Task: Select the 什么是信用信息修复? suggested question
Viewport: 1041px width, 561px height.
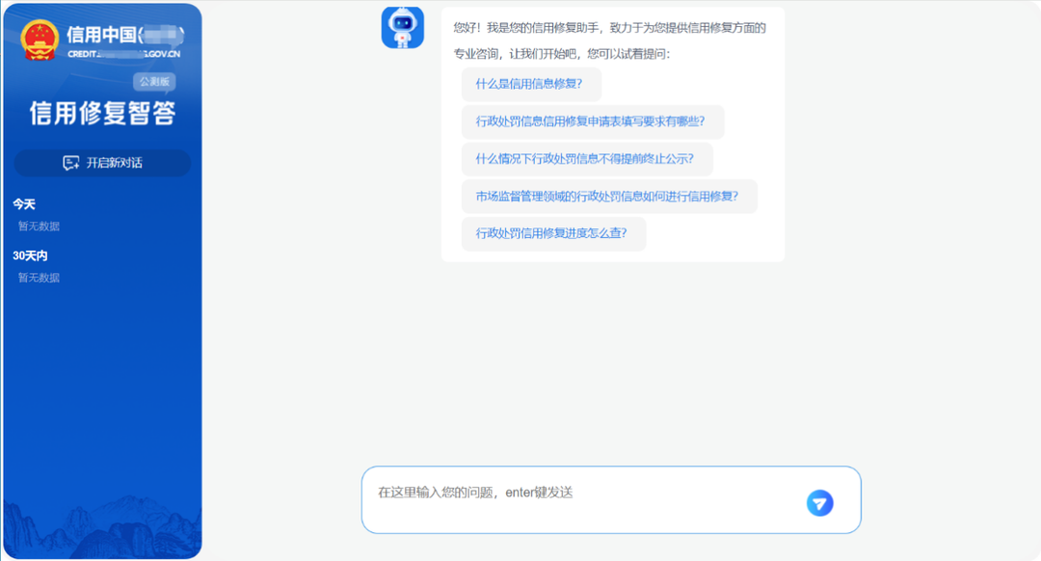Action: click(x=530, y=84)
